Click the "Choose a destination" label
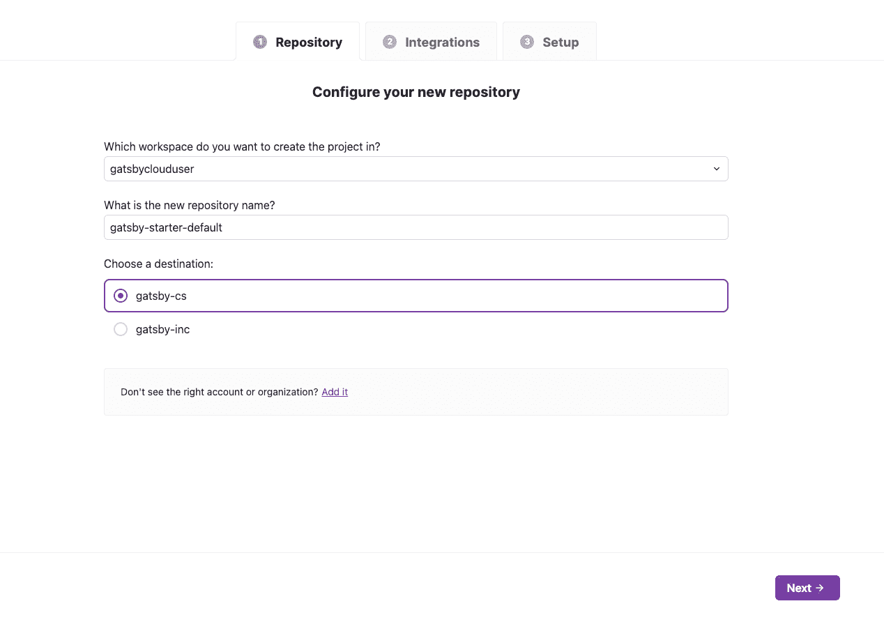Screen dimensions: 884x622 pos(158,264)
